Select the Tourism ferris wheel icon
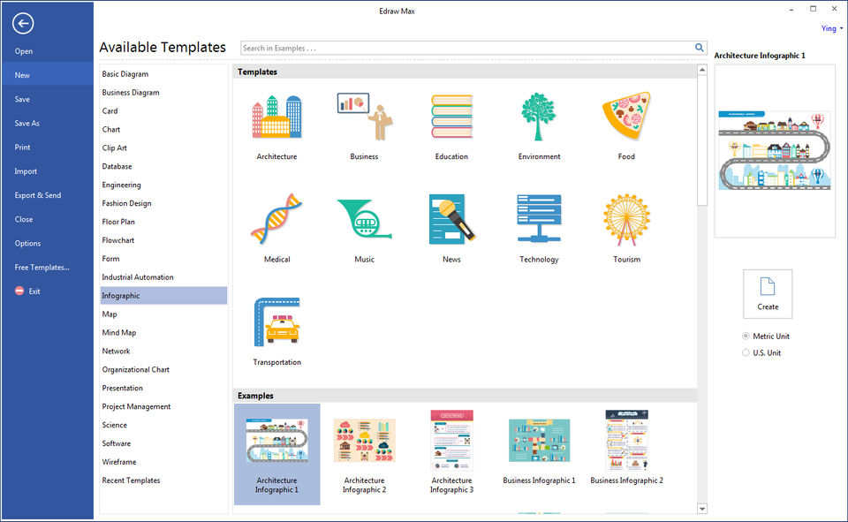Image resolution: width=848 pixels, height=522 pixels. pos(626,218)
